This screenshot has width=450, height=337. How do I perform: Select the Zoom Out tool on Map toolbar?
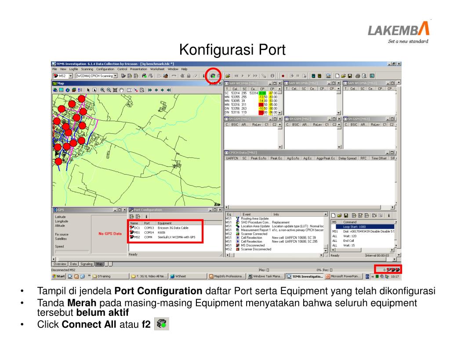tap(109, 90)
